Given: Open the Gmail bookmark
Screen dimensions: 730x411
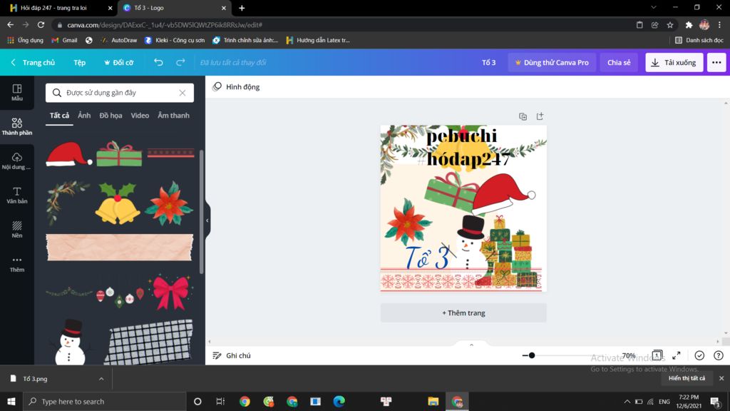Looking at the screenshot, I should point(65,40).
